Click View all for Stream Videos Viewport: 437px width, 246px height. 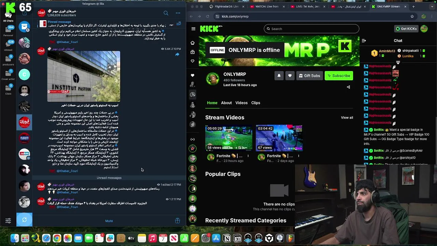point(347,118)
